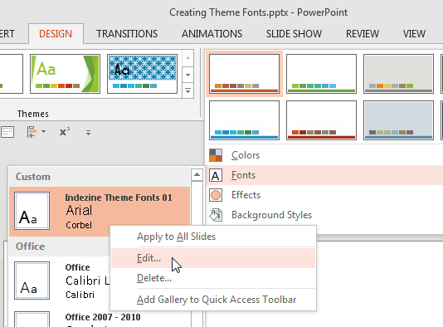443x327 pixels.
Task: Switch to the VIEW tab
Action: click(x=414, y=34)
